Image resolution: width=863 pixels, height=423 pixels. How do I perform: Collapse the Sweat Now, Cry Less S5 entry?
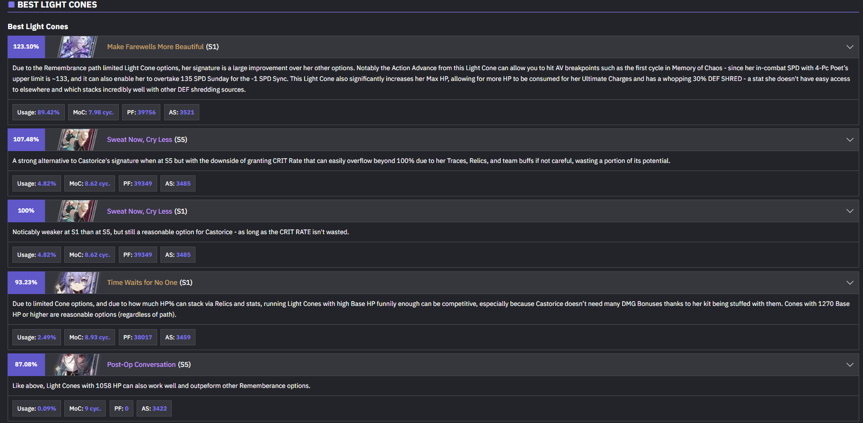[x=849, y=140]
